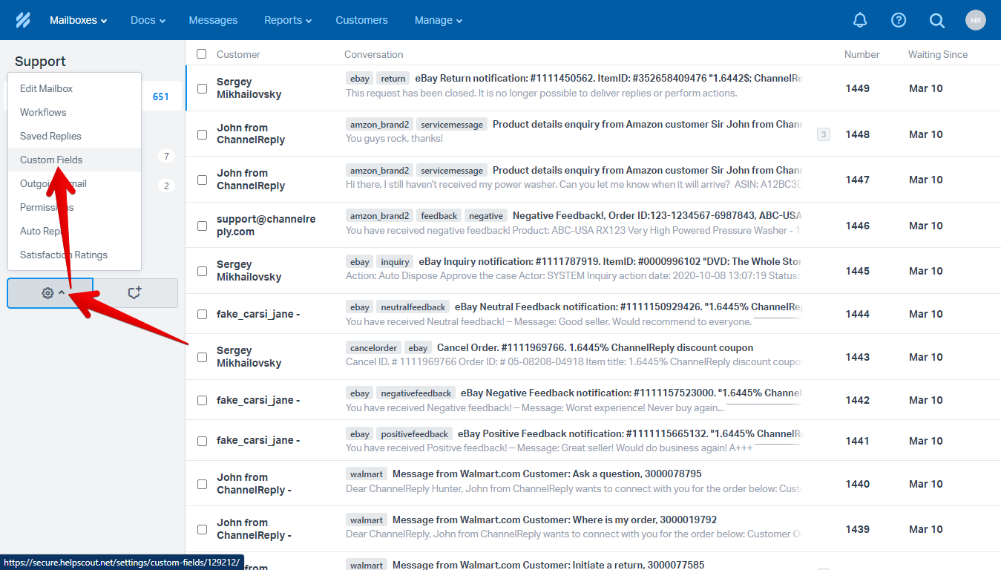Click the 'negative' tag on conversation 1446
1001x570 pixels.
point(486,216)
